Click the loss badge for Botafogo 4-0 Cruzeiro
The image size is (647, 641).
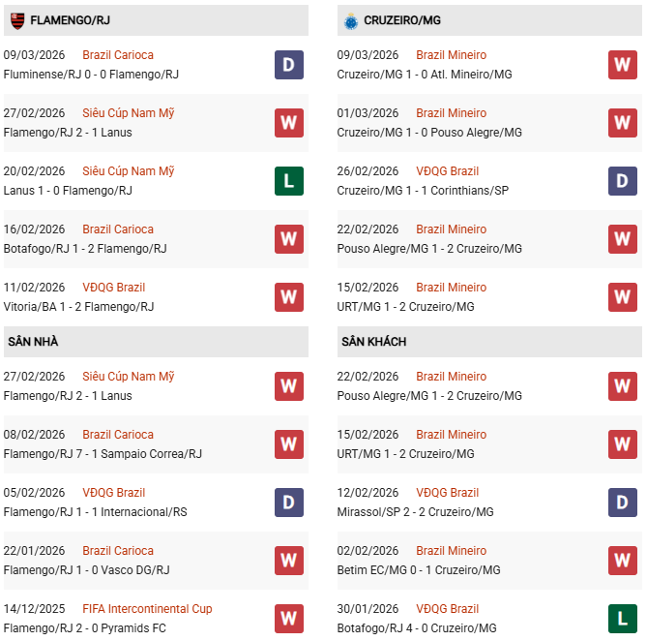623,619
